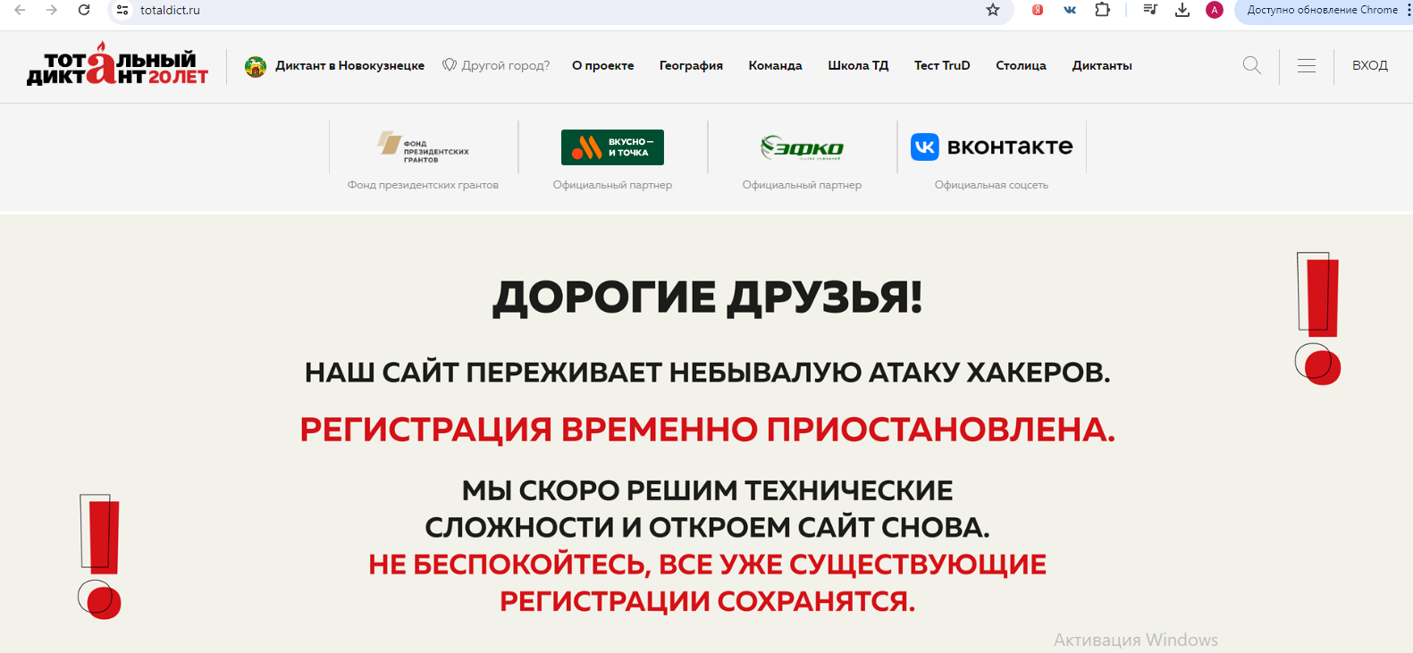Open site search with the magnifier icon

pyautogui.click(x=1251, y=65)
